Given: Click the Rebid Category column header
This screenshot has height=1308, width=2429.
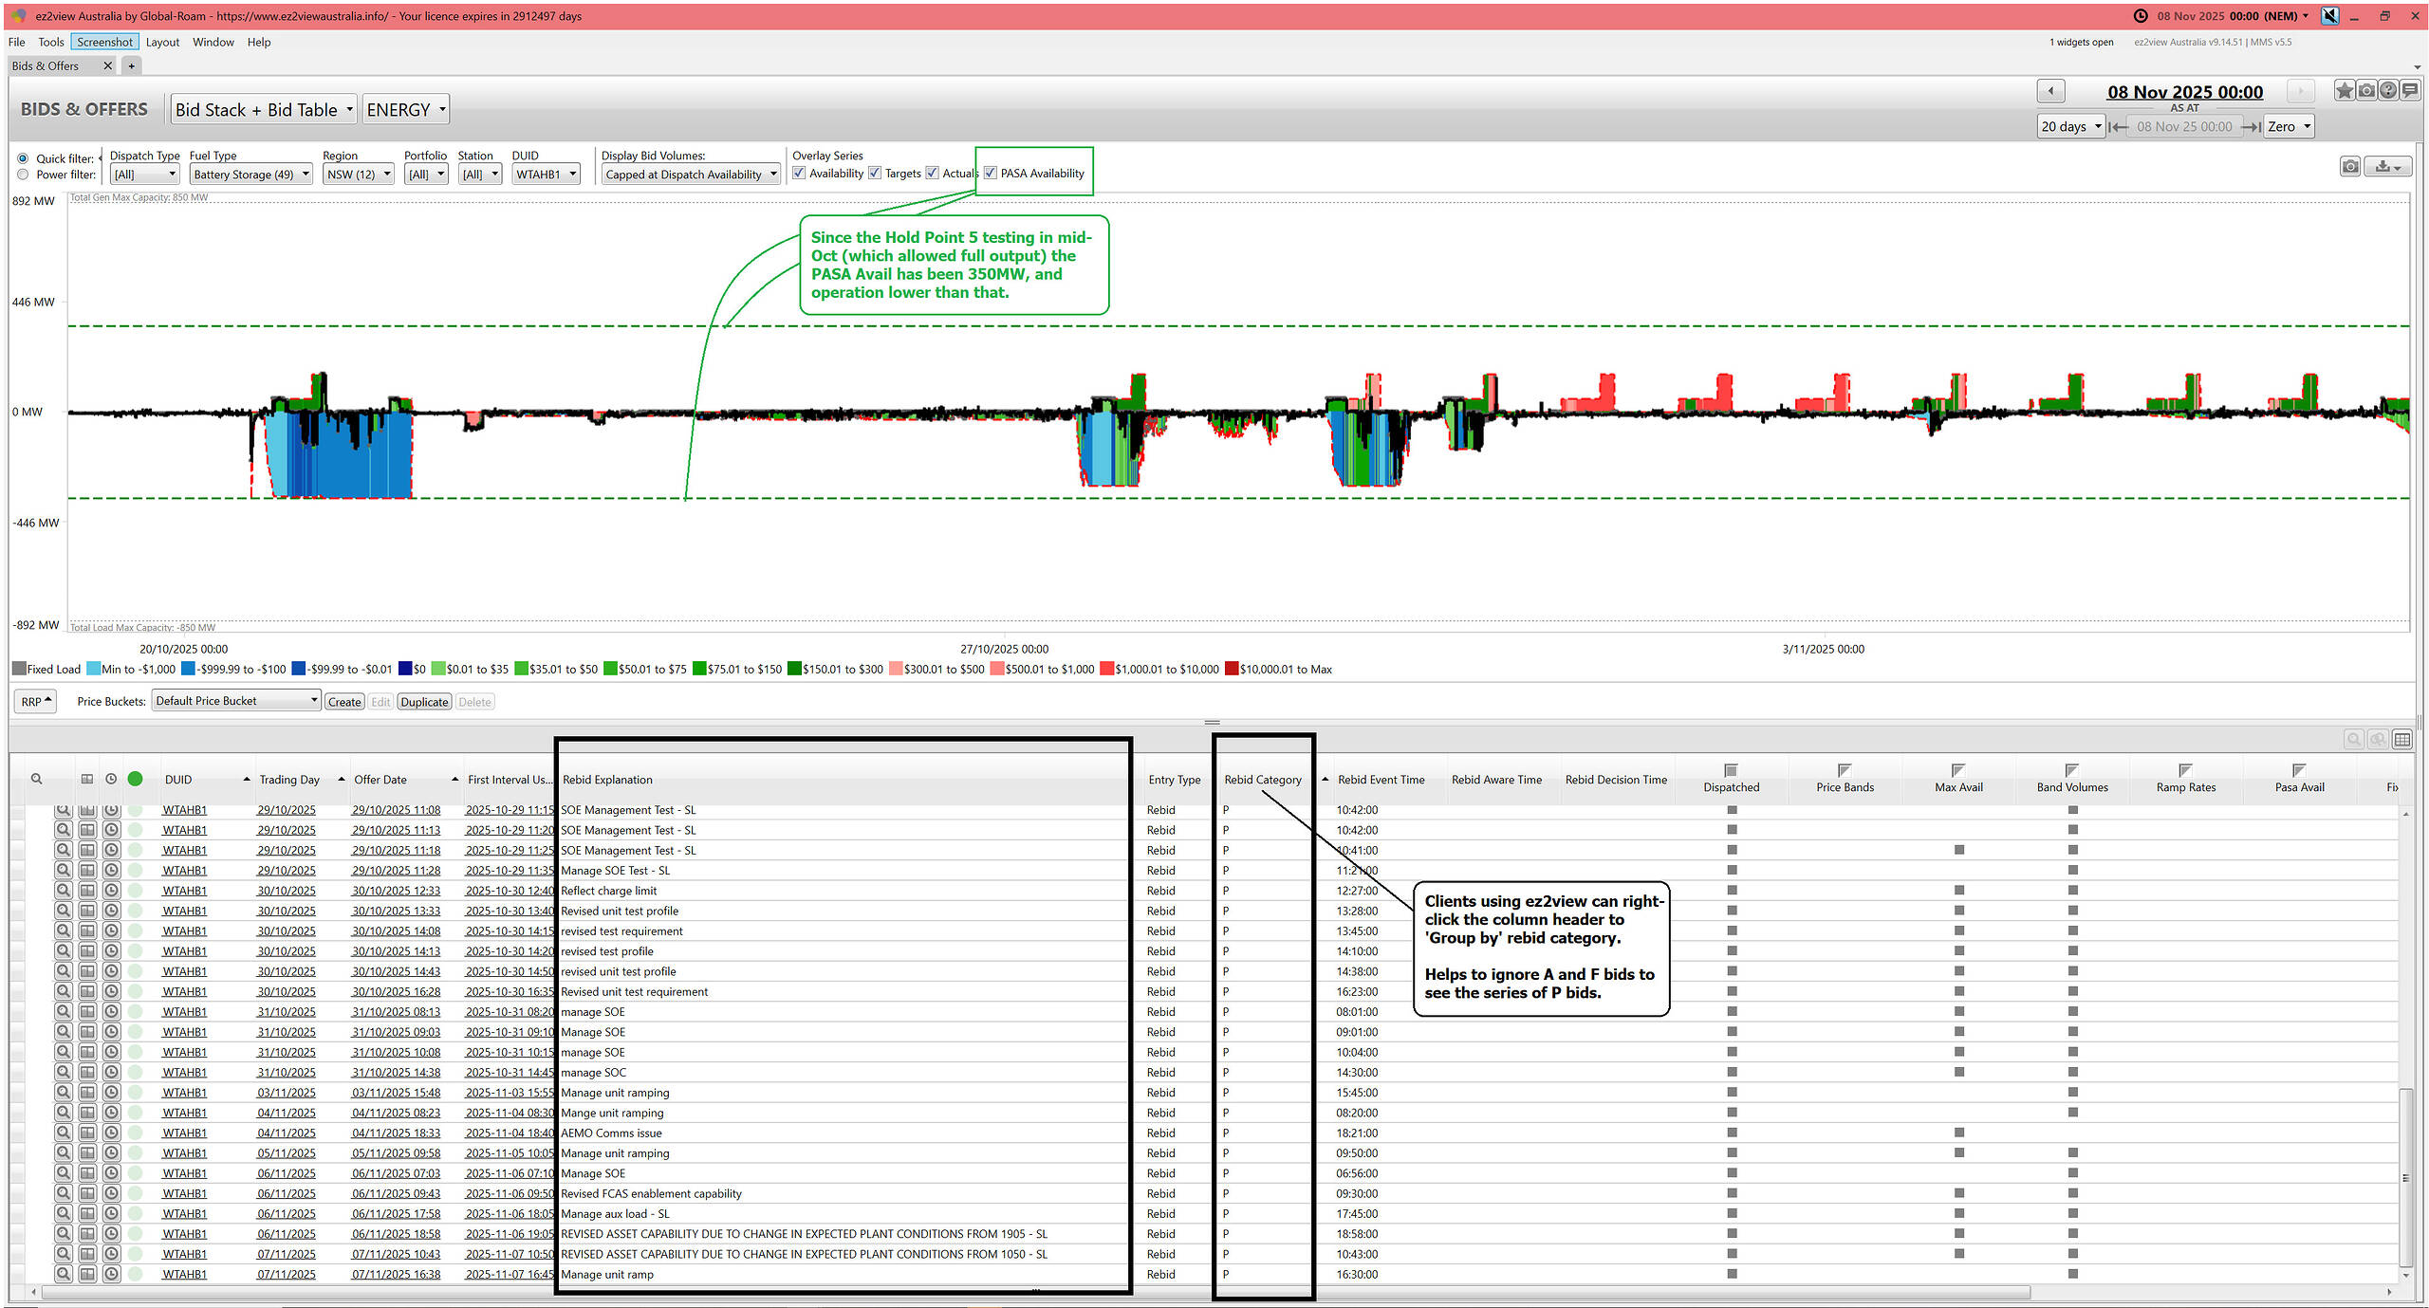Looking at the screenshot, I should 1262,780.
